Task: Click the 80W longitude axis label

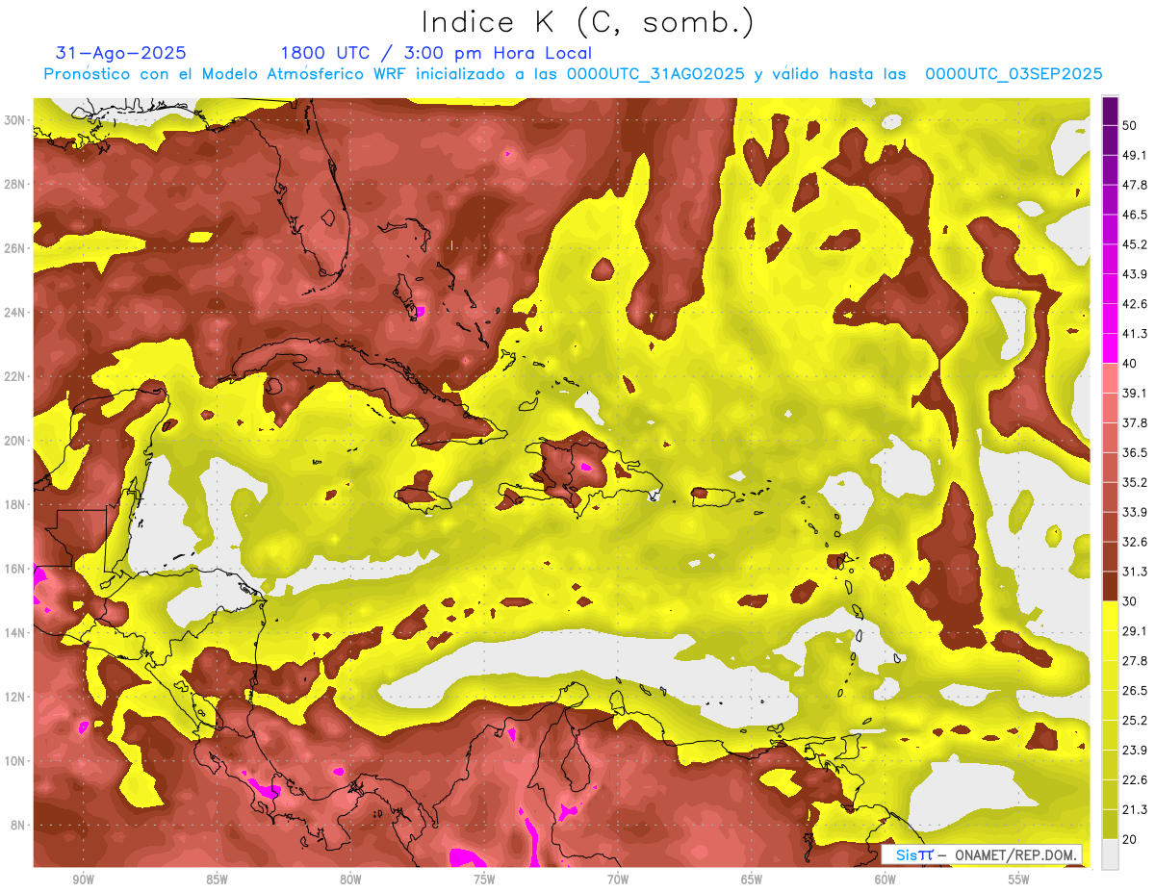Action: (x=350, y=879)
